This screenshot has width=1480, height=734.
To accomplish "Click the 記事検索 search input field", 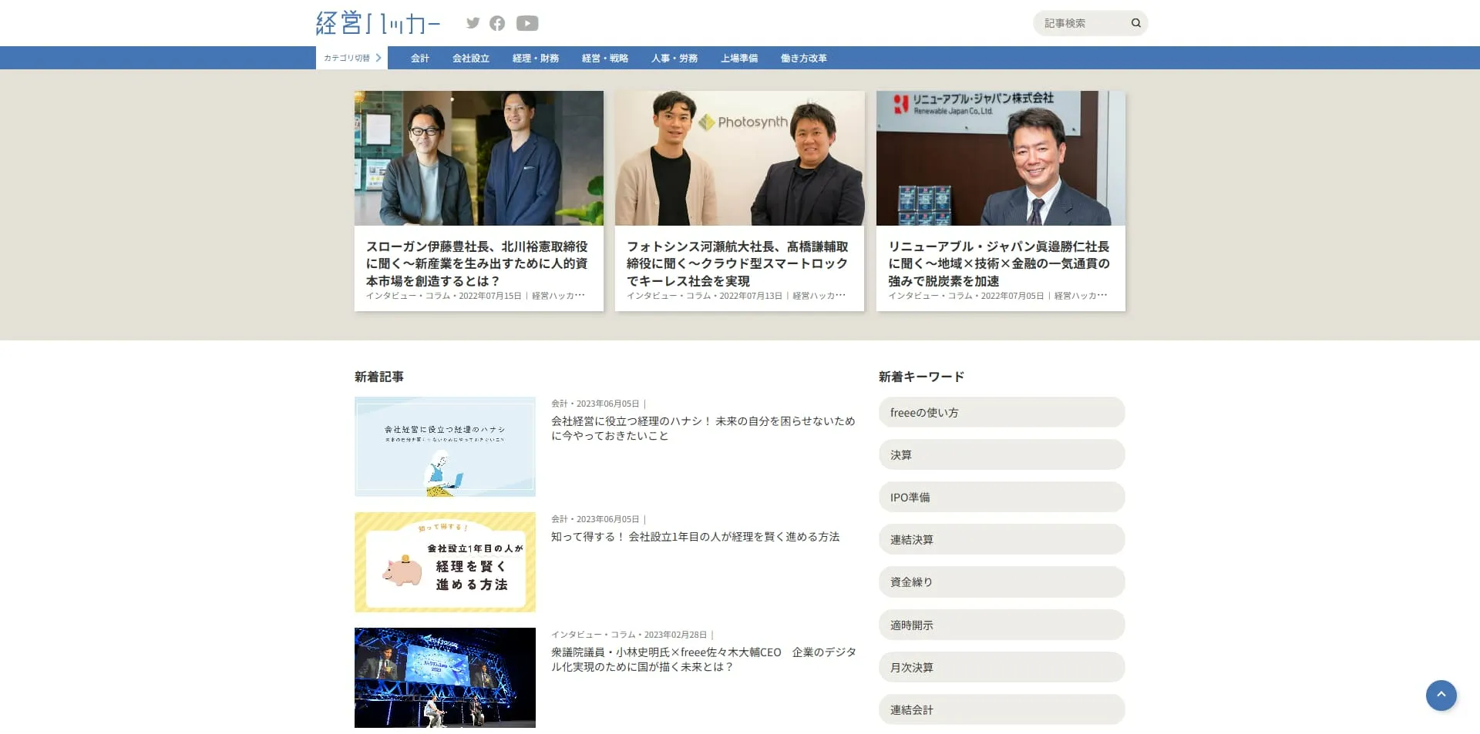I will (x=1079, y=22).
